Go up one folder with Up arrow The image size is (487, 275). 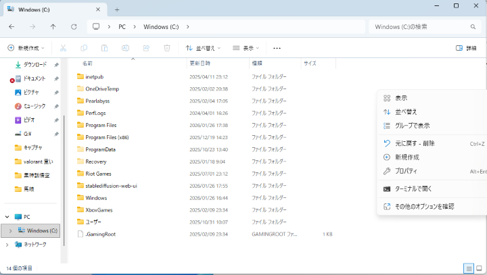point(53,26)
